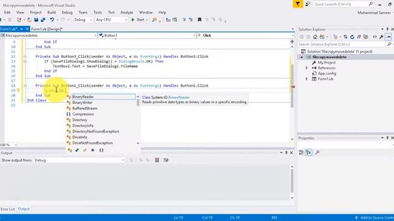Click the bookmark icon in toolbar
Image resolution: width=394 pixels, height=221 pixels.
point(199,20)
